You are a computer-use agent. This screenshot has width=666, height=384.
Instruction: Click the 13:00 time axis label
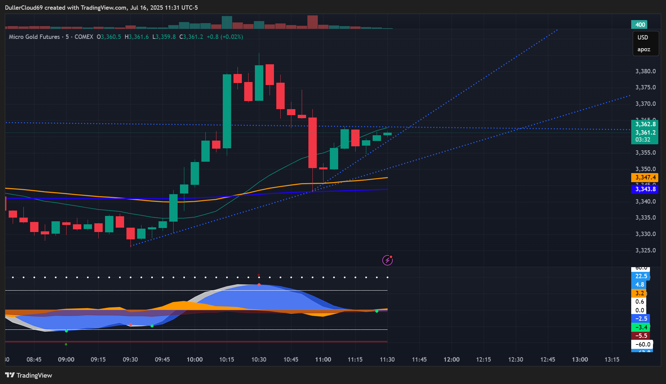coord(580,360)
